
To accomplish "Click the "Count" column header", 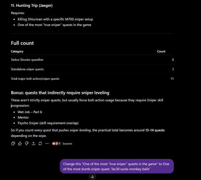I will point(161,51).
